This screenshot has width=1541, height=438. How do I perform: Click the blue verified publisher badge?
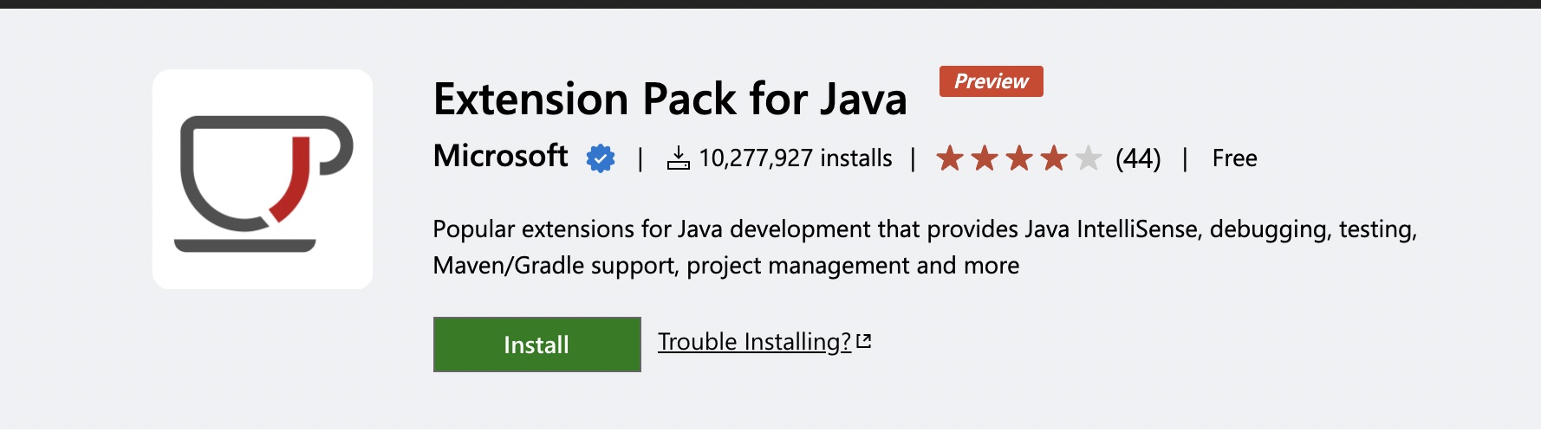coord(600,158)
